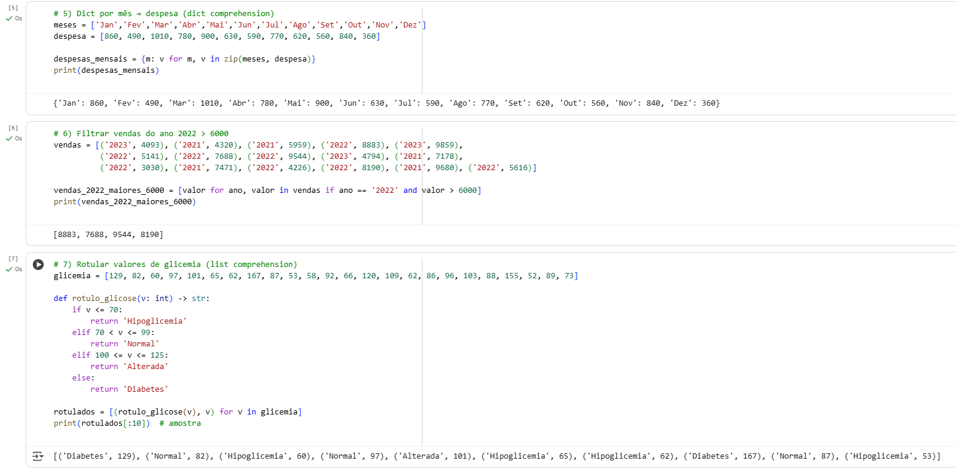Run the glicemia cell with the play button
This screenshot has width=956, height=470.
click(x=38, y=265)
